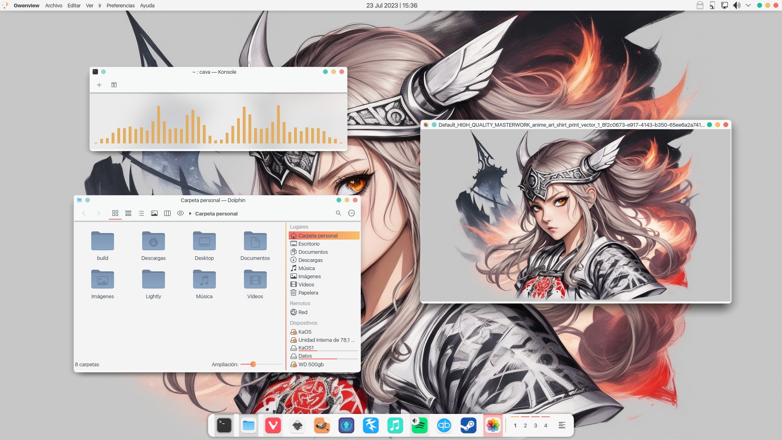Launch Steam from the dock
The width and height of the screenshot is (782, 440).
pyautogui.click(x=468, y=425)
